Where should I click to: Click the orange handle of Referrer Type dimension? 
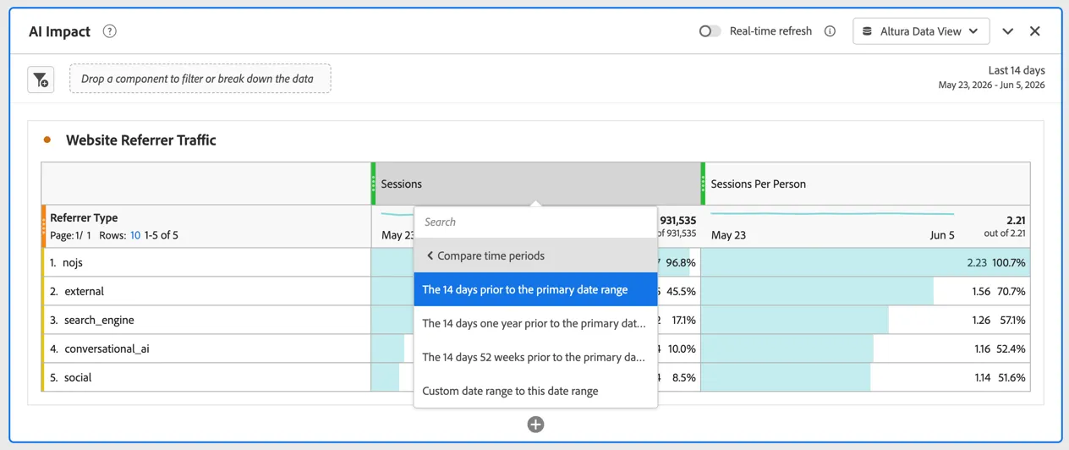44,226
